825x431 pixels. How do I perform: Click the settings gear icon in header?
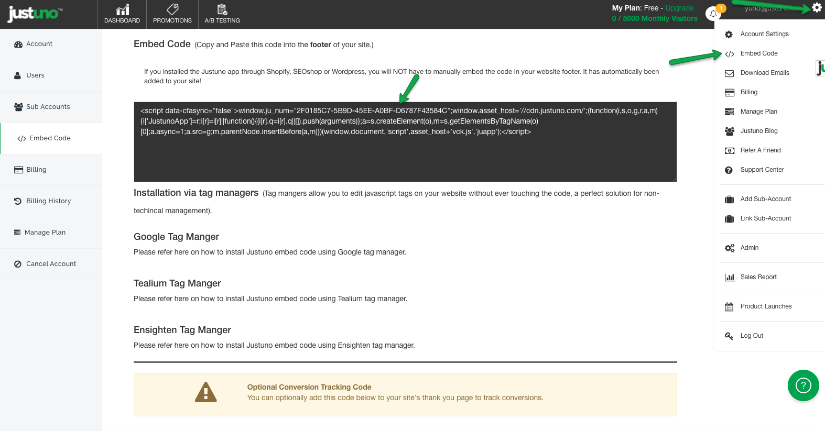[817, 7]
